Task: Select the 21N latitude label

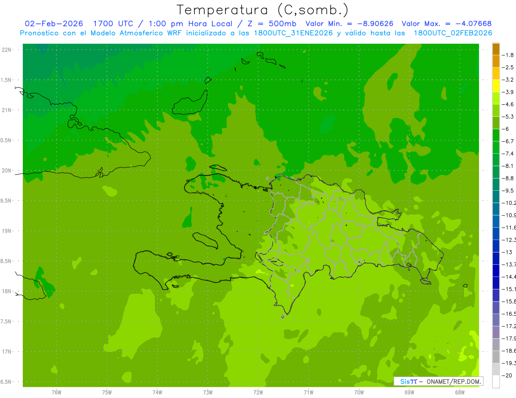Action: tap(6, 110)
